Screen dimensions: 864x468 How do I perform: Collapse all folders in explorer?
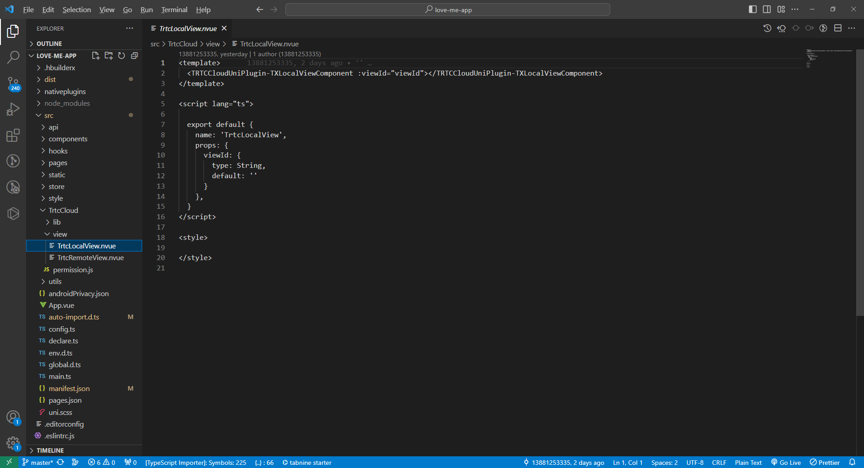tap(134, 56)
